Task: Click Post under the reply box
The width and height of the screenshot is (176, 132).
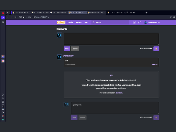Action: pos(74,118)
